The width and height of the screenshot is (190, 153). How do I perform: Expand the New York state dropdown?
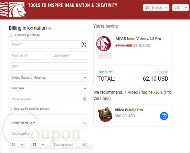click(x=48, y=88)
